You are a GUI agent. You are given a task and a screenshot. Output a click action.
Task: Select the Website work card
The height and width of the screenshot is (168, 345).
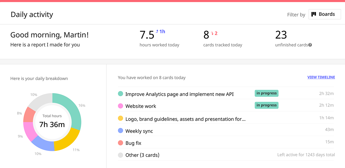tap(141, 106)
